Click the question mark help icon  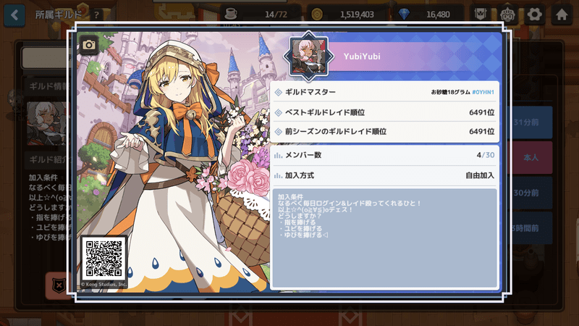(x=96, y=14)
